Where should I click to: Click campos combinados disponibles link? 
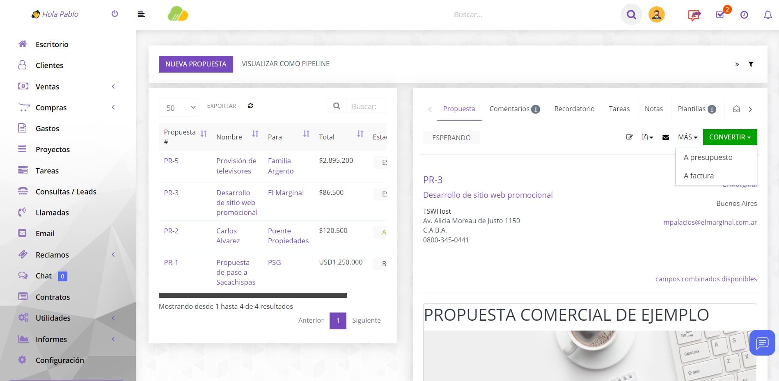coord(706,279)
